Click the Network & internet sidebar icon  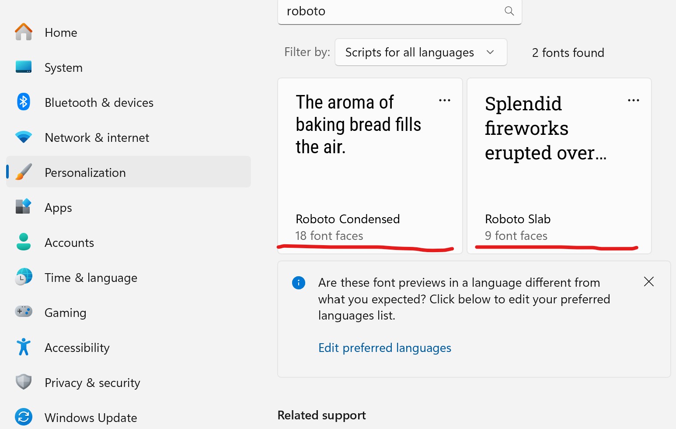tap(24, 137)
